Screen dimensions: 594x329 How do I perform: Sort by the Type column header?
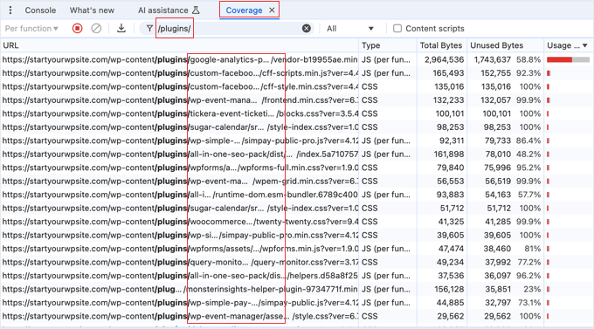(388, 45)
